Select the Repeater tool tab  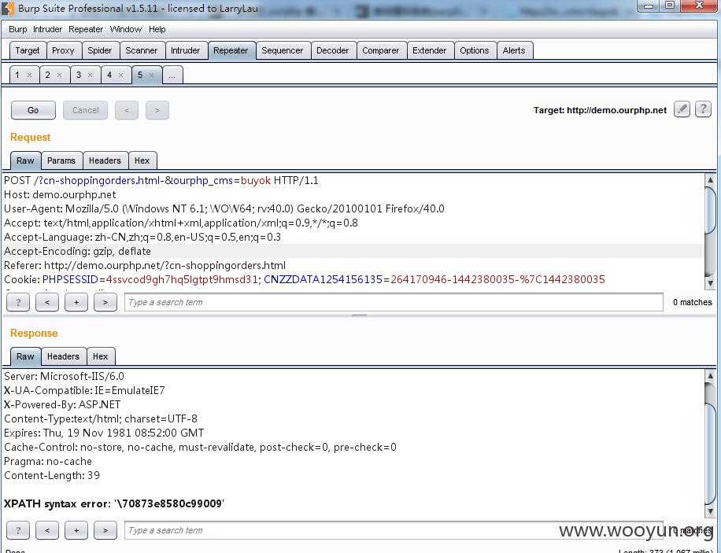(x=231, y=50)
